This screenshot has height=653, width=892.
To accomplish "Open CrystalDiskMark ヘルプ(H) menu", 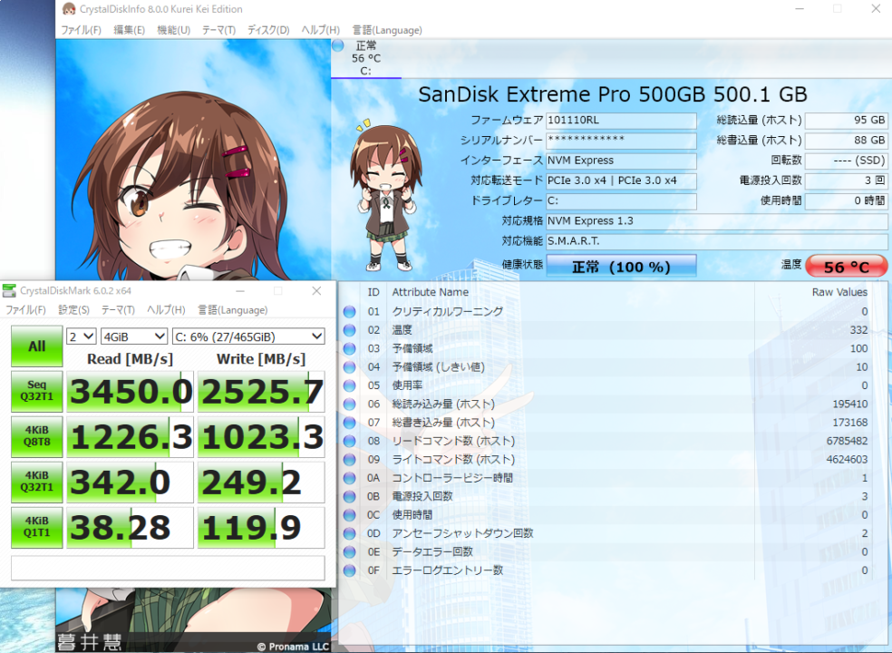I will [x=166, y=309].
